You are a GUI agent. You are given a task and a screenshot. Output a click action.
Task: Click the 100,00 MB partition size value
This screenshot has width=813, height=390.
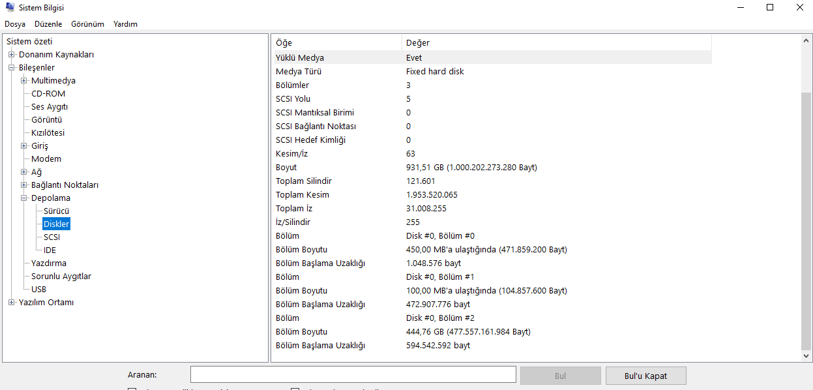[x=486, y=291]
